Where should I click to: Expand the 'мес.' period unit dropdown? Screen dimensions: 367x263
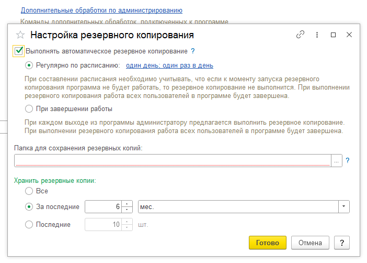343,207
